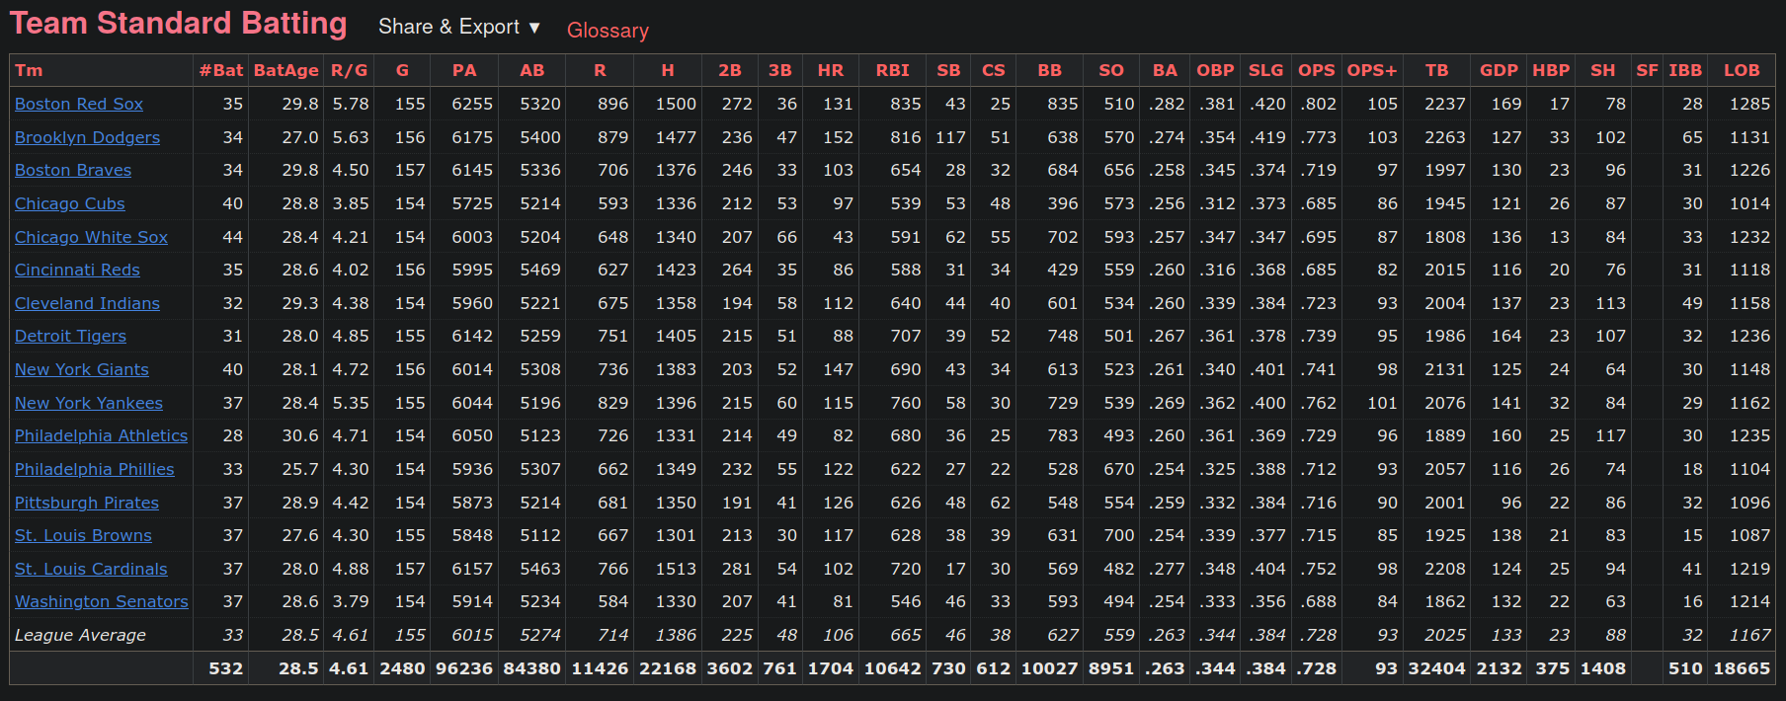Image resolution: width=1786 pixels, height=701 pixels.
Task: Open the Share & Export dropdown
Action: 458,28
